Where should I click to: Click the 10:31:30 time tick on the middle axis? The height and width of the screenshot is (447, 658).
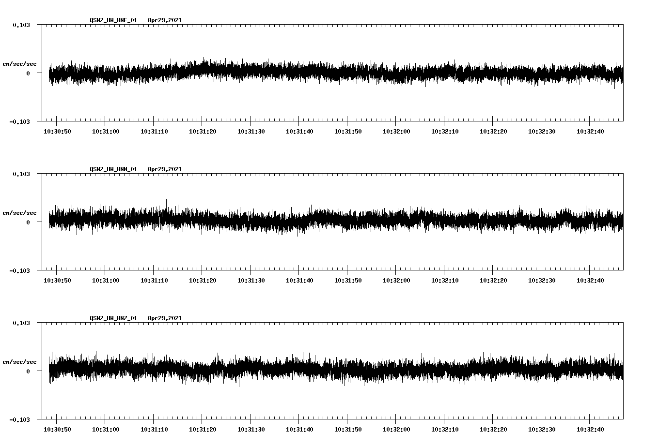tap(251, 280)
